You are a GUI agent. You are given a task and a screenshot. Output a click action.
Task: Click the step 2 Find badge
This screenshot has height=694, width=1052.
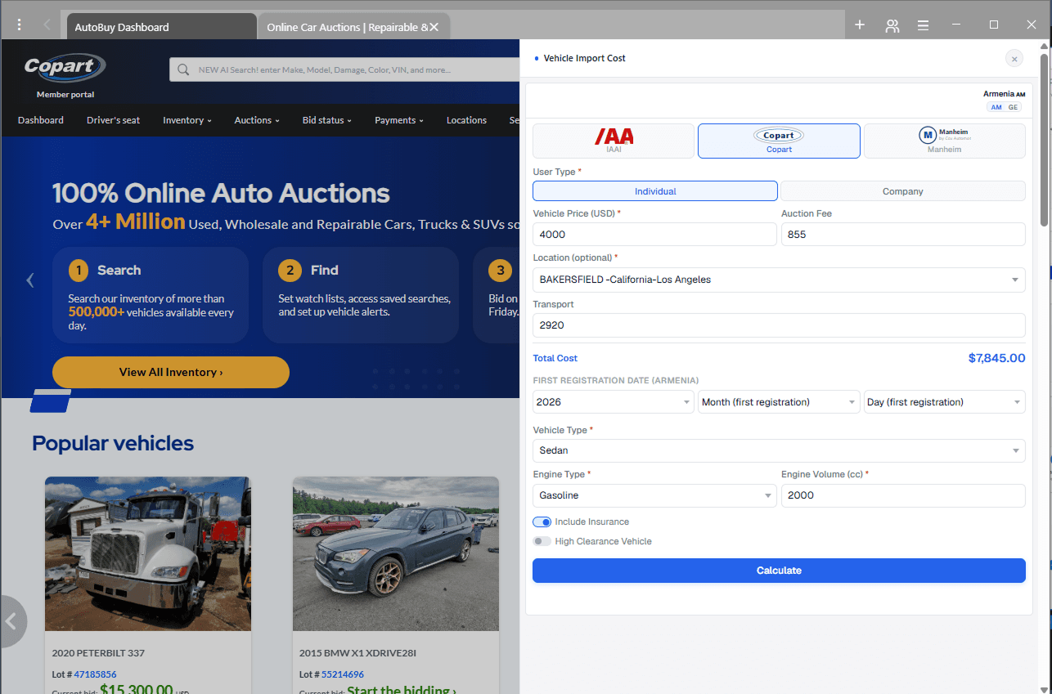coord(290,271)
